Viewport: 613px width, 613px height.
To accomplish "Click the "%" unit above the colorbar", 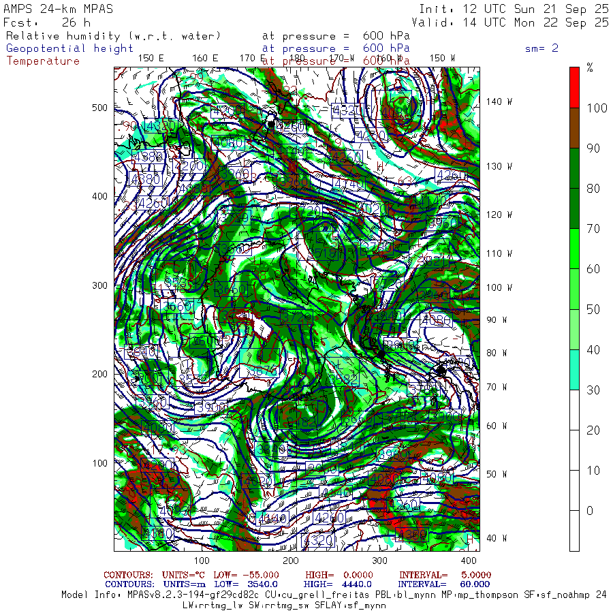I will (590, 67).
